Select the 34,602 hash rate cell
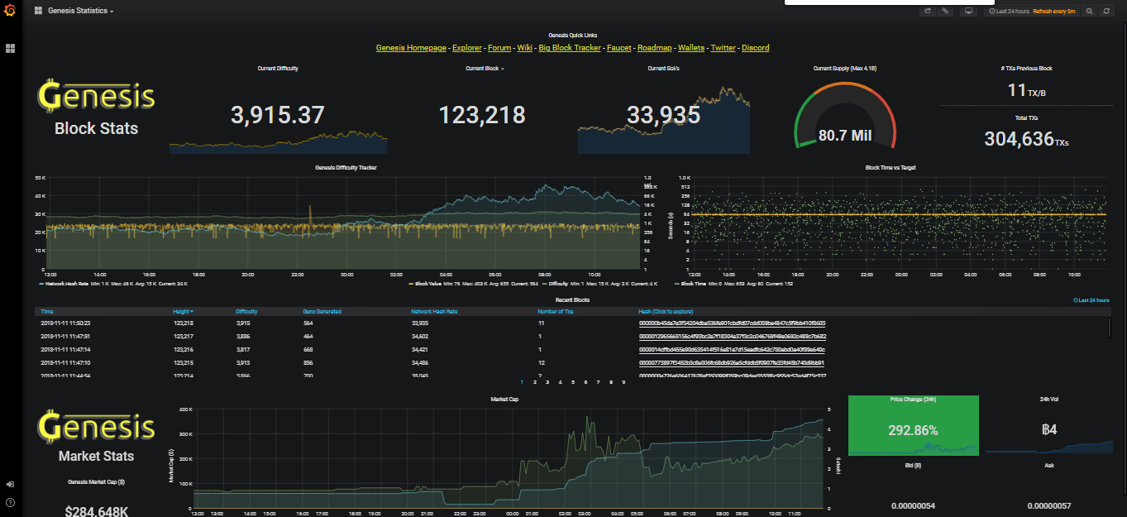 pyautogui.click(x=419, y=337)
